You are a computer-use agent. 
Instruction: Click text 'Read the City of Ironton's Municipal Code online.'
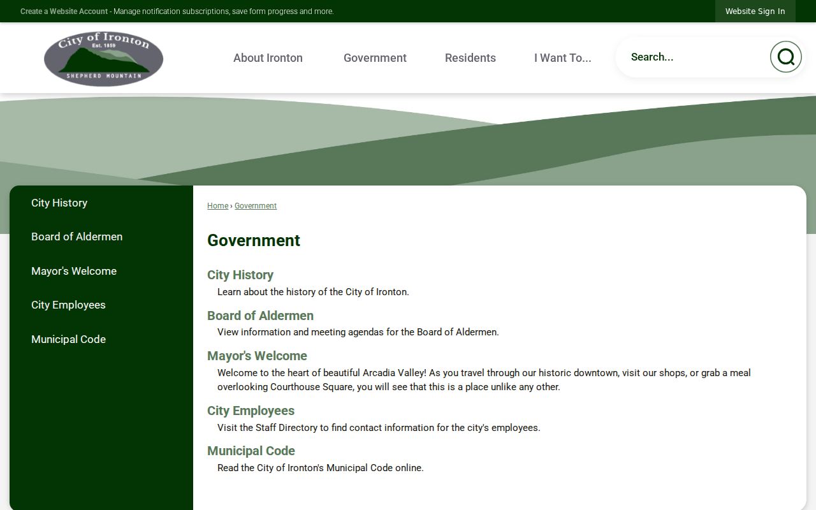(x=321, y=468)
